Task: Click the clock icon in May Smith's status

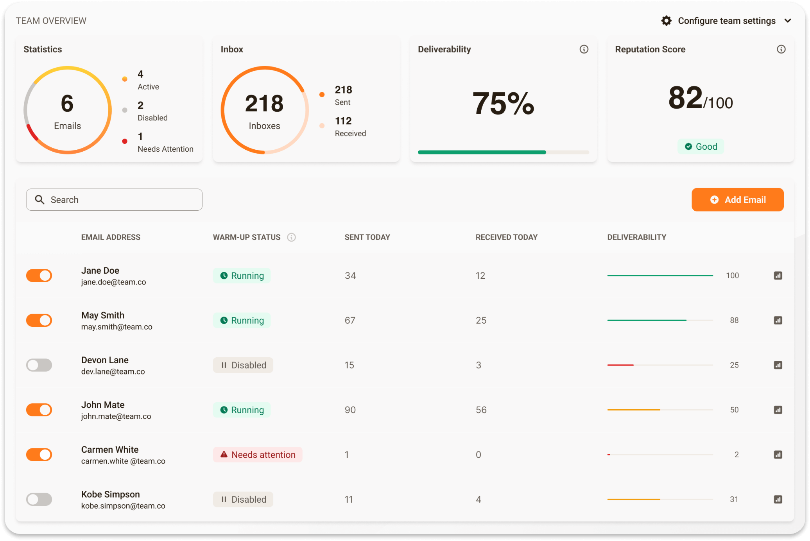Action: click(x=224, y=320)
